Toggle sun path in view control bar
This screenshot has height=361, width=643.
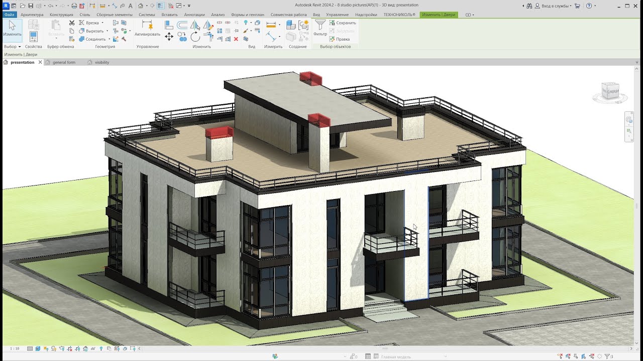click(x=46, y=348)
